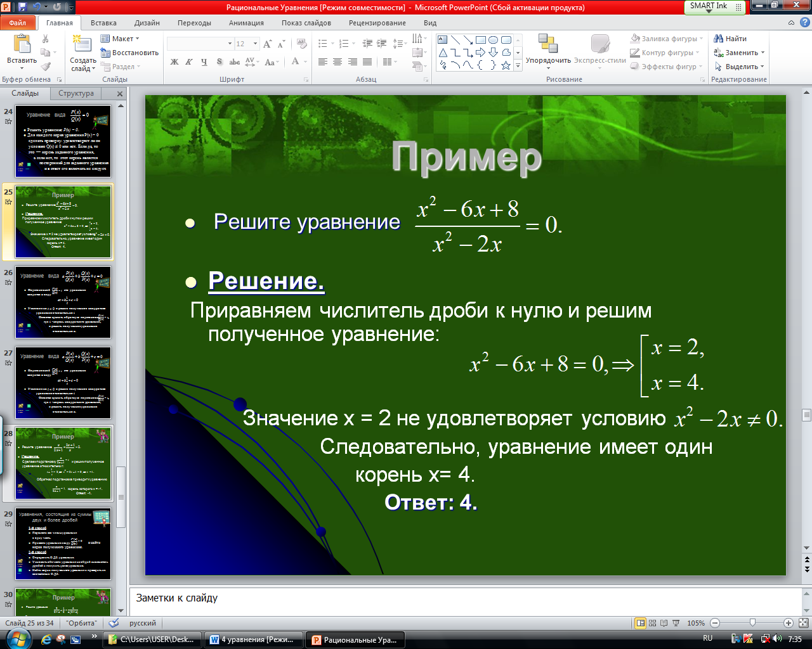Increase list indent level icon

[x=381, y=44]
